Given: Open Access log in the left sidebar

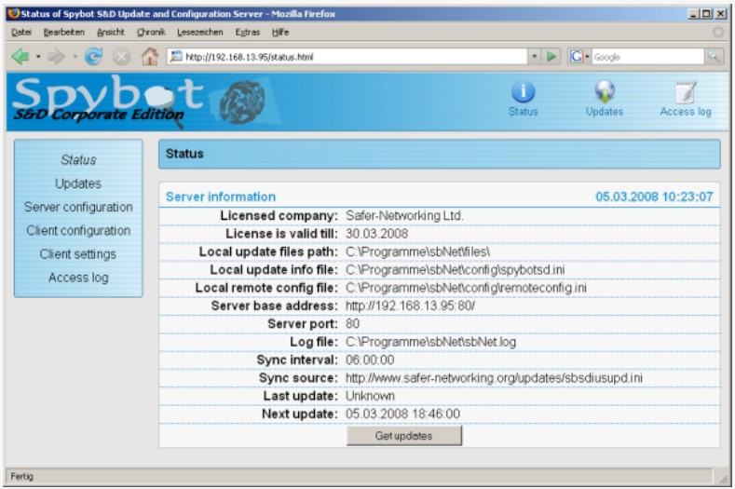Looking at the screenshot, I should click(x=78, y=278).
